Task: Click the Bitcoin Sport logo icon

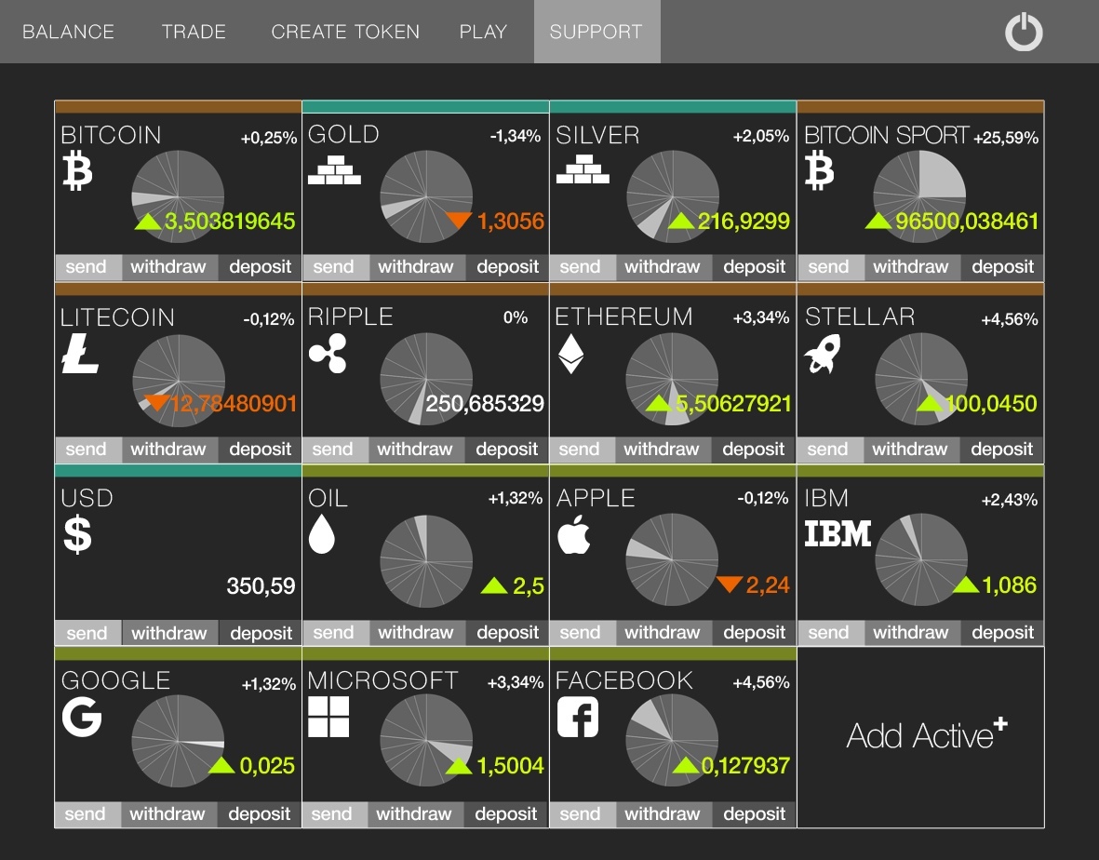Action: pos(819,172)
